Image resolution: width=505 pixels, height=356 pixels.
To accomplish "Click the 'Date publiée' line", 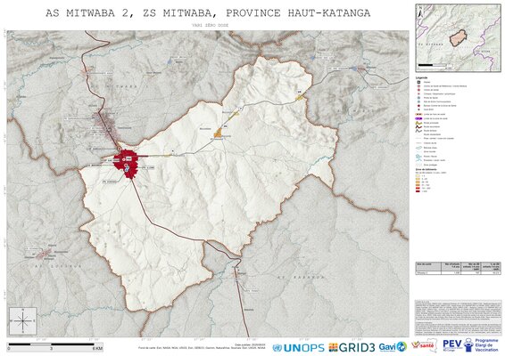I will pos(251,345).
